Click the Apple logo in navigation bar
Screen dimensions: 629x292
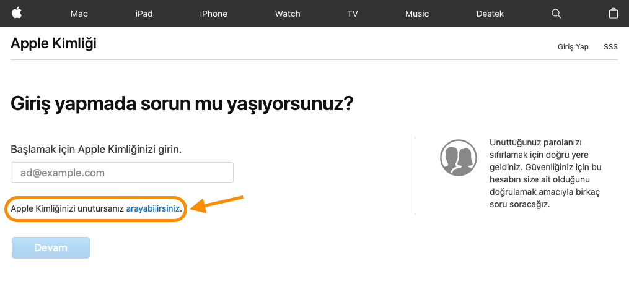tap(17, 13)
